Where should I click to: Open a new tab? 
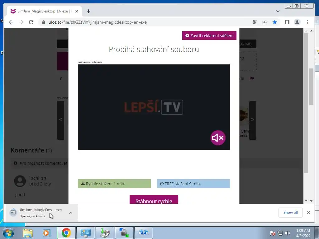click(88, 12)
